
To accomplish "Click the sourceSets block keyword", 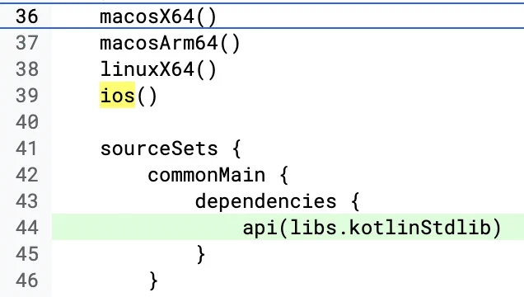I will pyautogui.click(x=159, y=149).
